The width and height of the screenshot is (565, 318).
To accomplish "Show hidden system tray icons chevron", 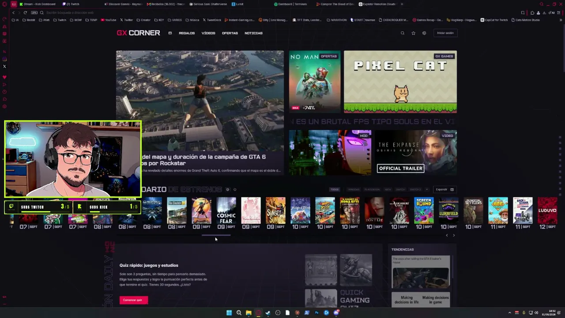I will tap(509, 313).
